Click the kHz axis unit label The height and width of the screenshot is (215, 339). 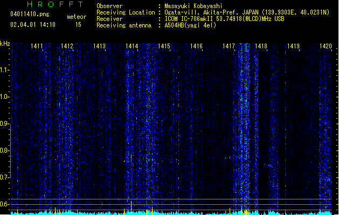(5, 44)
